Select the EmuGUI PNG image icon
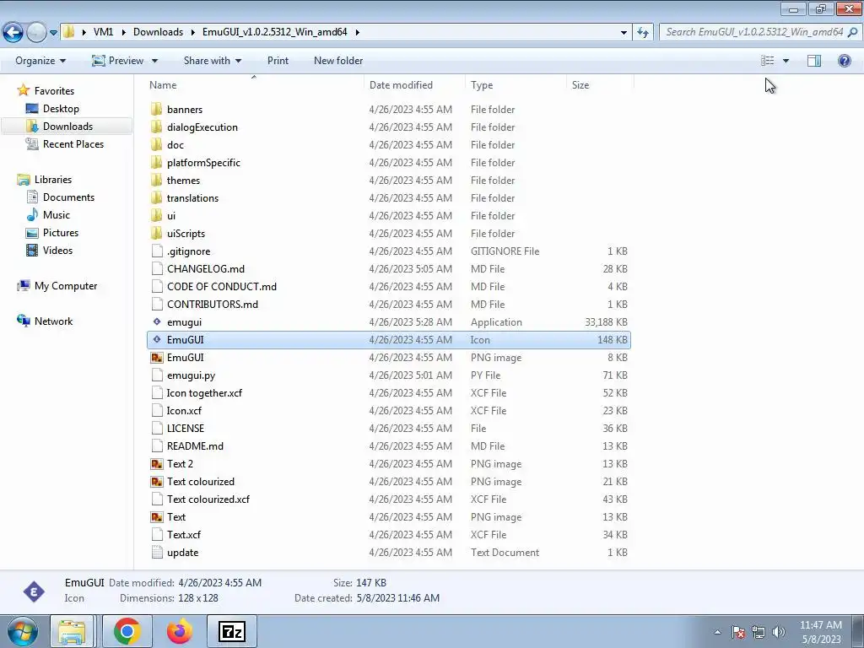This screenshot has width=864, height=648. 157,358
